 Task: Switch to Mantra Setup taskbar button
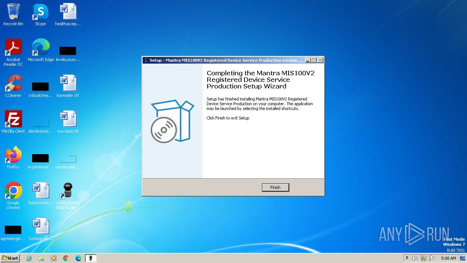(x=91, y=258)
